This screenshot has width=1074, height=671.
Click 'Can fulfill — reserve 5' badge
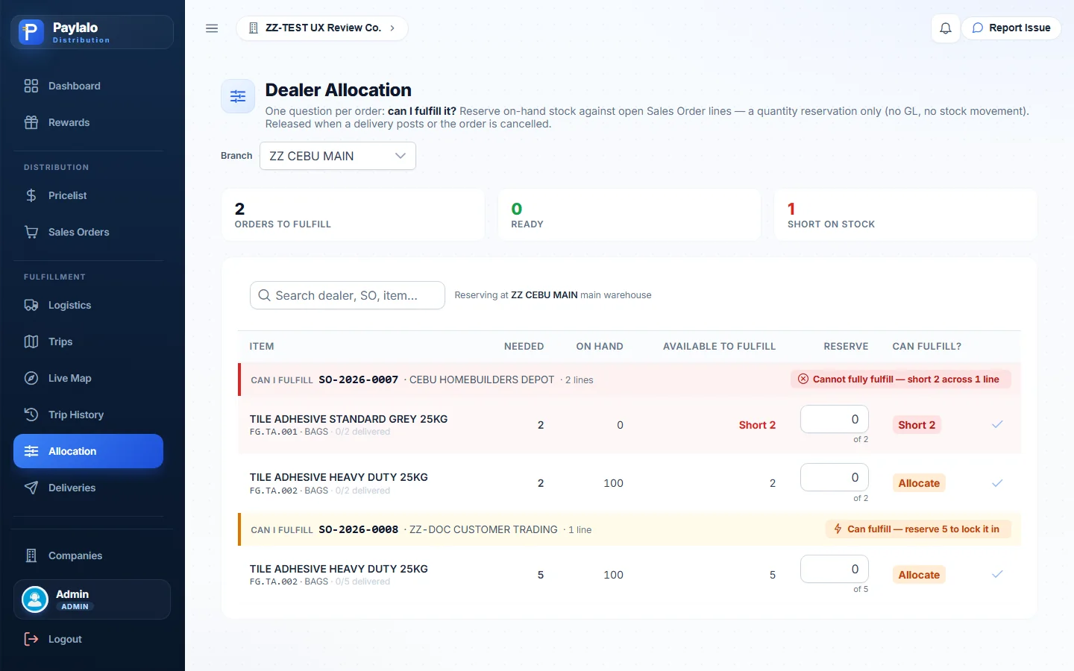point(917,529)
